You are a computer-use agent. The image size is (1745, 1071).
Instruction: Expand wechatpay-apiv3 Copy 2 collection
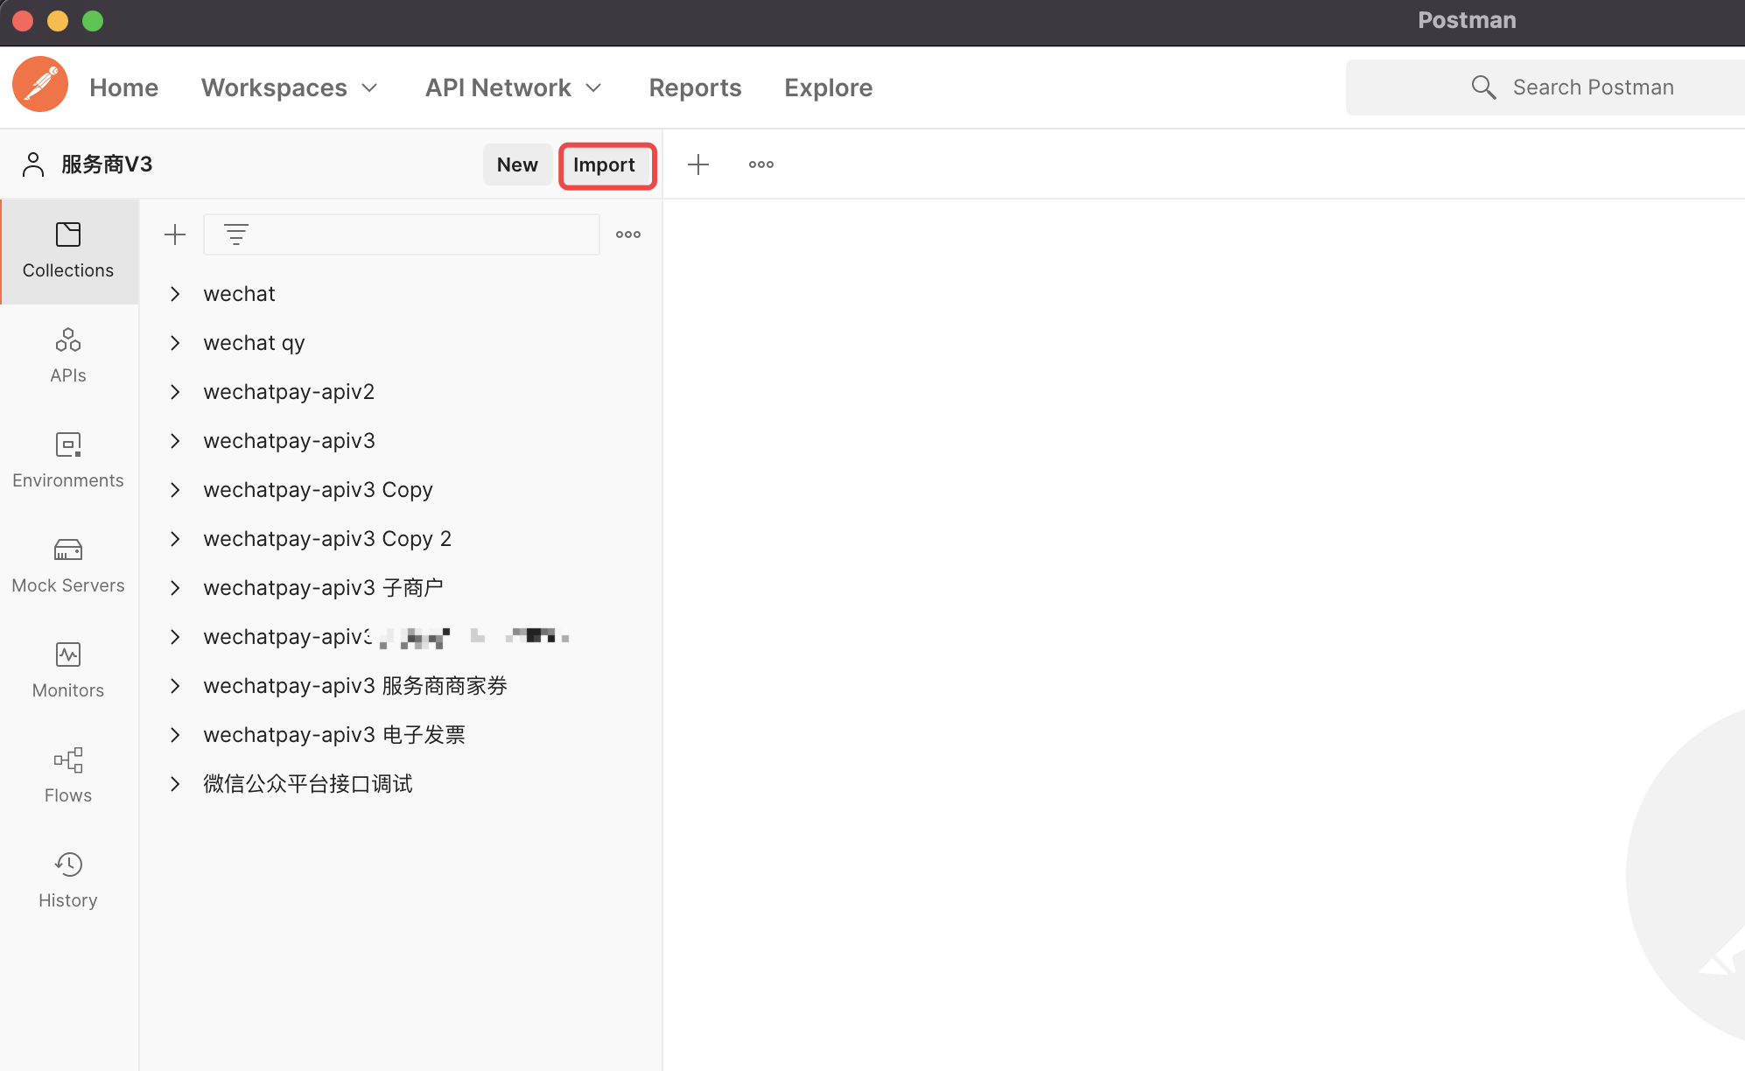pos(175,539)
